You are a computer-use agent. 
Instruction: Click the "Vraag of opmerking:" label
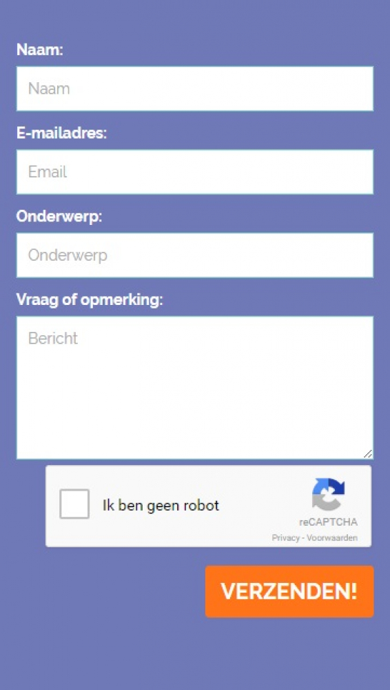tap(90, 300)
